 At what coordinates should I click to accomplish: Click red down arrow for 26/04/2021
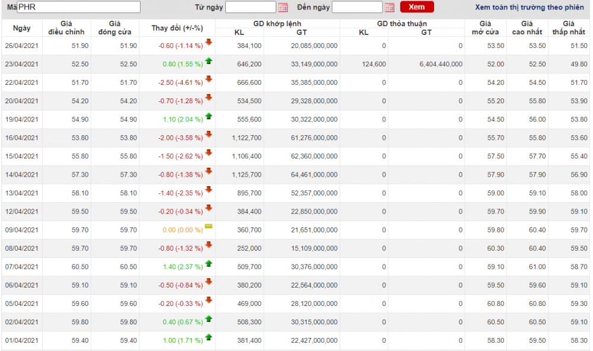208,42
